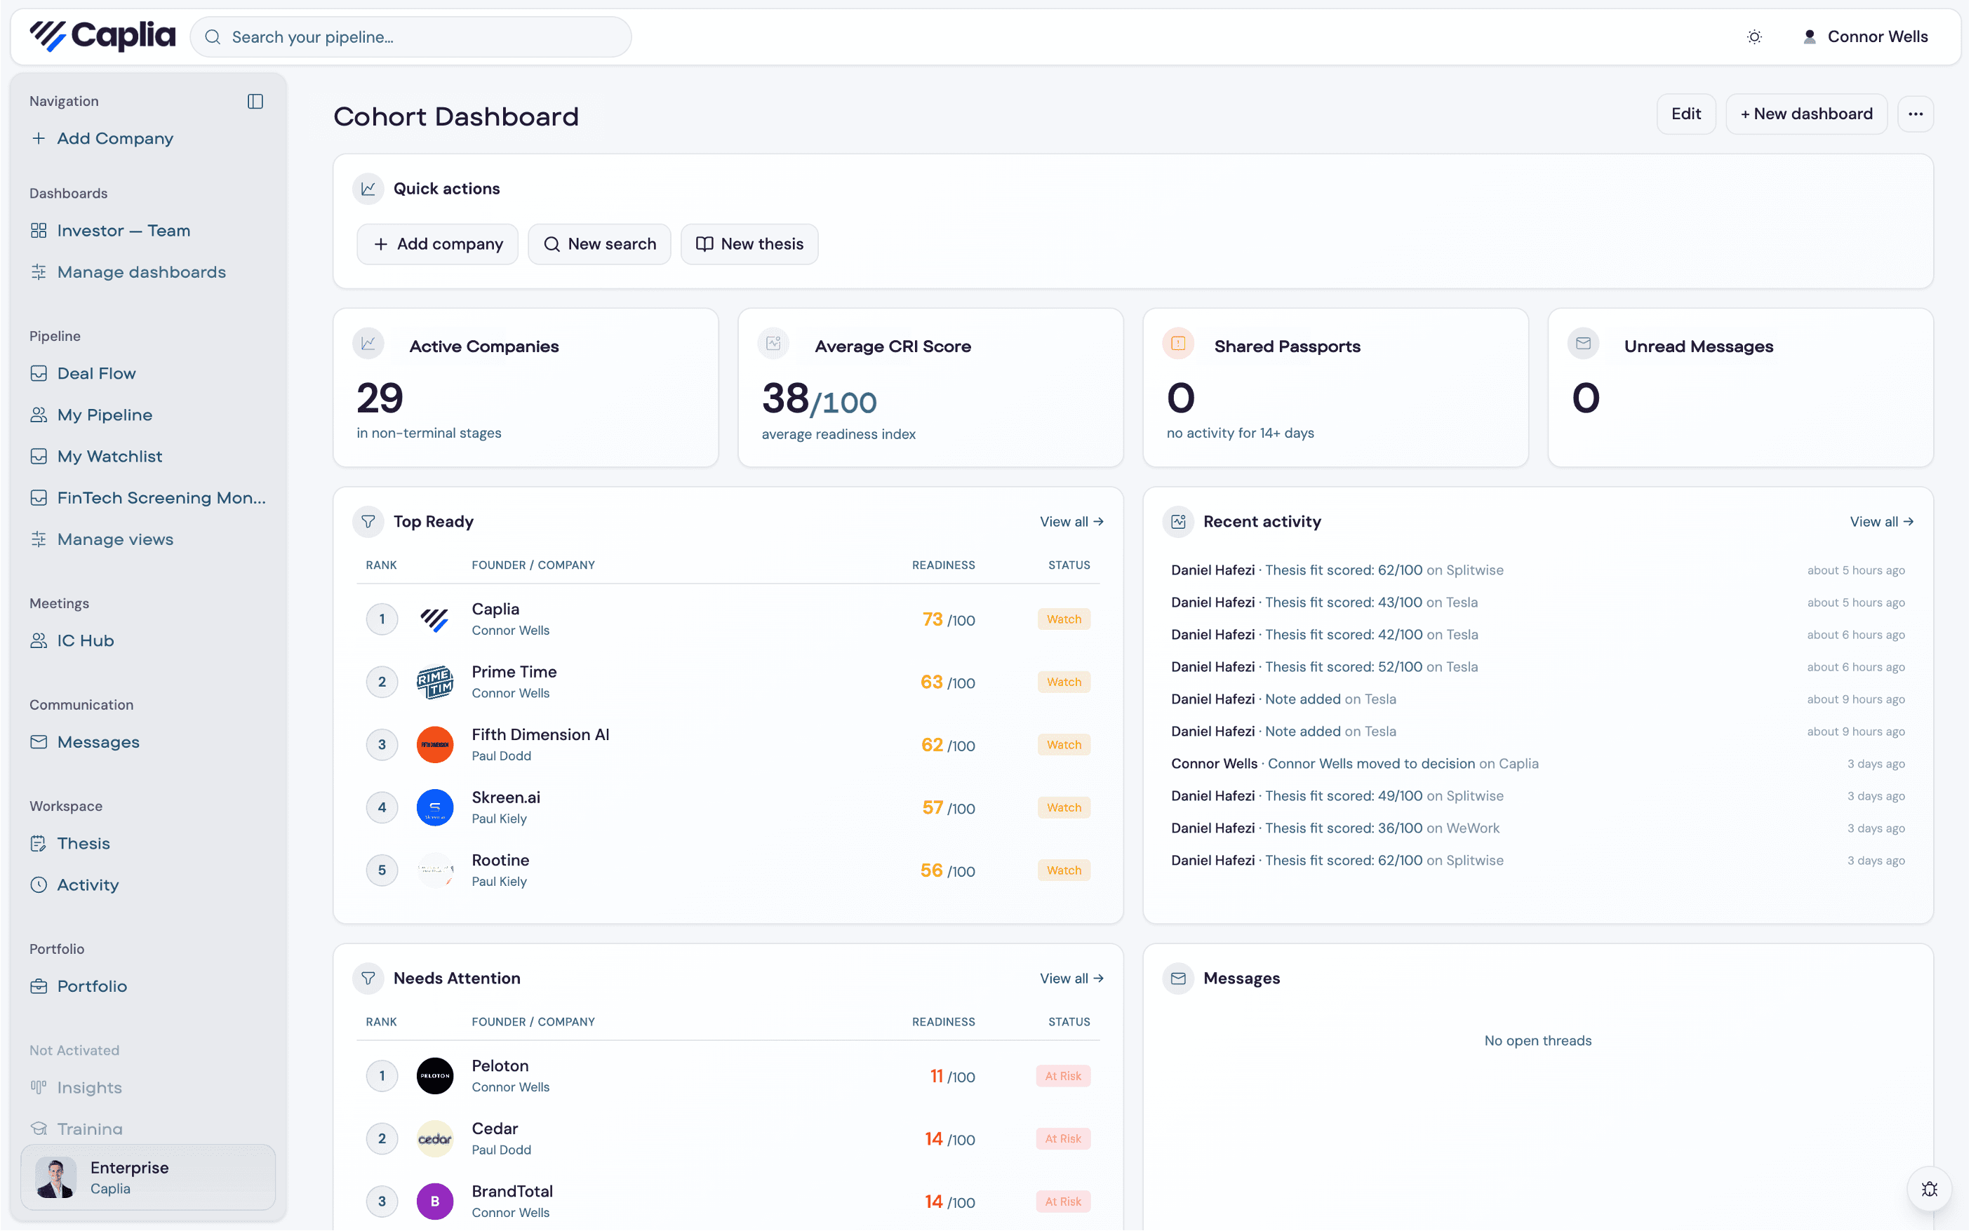Image resolution: width=1971 pixels, height=1231 pixels.
Task: Open the Enterprise Caplia account switcher
Action: coord(148,1177)
